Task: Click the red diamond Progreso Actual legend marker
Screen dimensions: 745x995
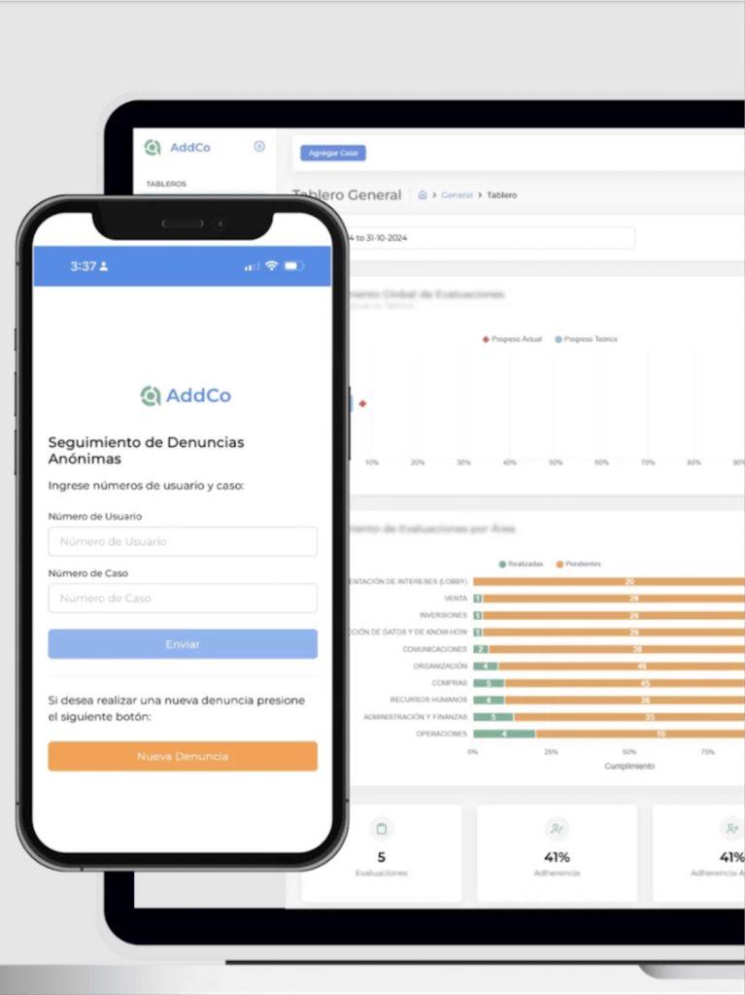Action: pyautogui.click(x=486, y=339)
